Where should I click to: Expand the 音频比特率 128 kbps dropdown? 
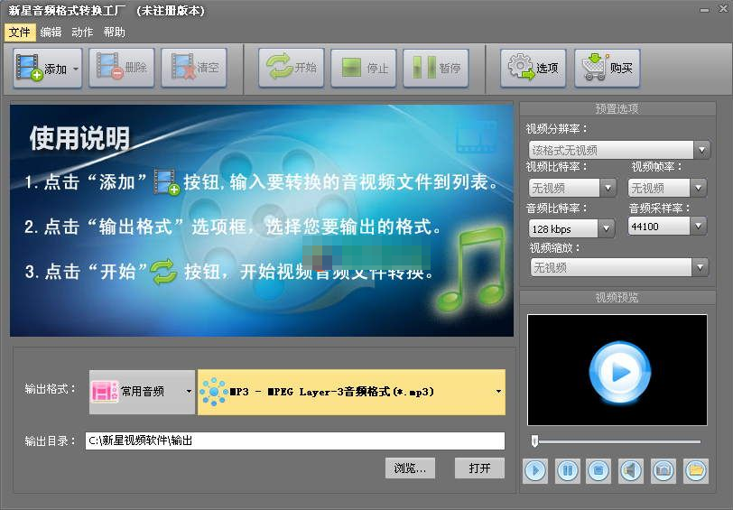point(607,228)
